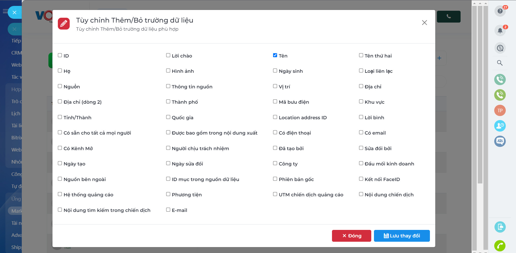516x253 pixels.
Task: Enable the Ngày sinh checkbox
Action: click(275, 71)
